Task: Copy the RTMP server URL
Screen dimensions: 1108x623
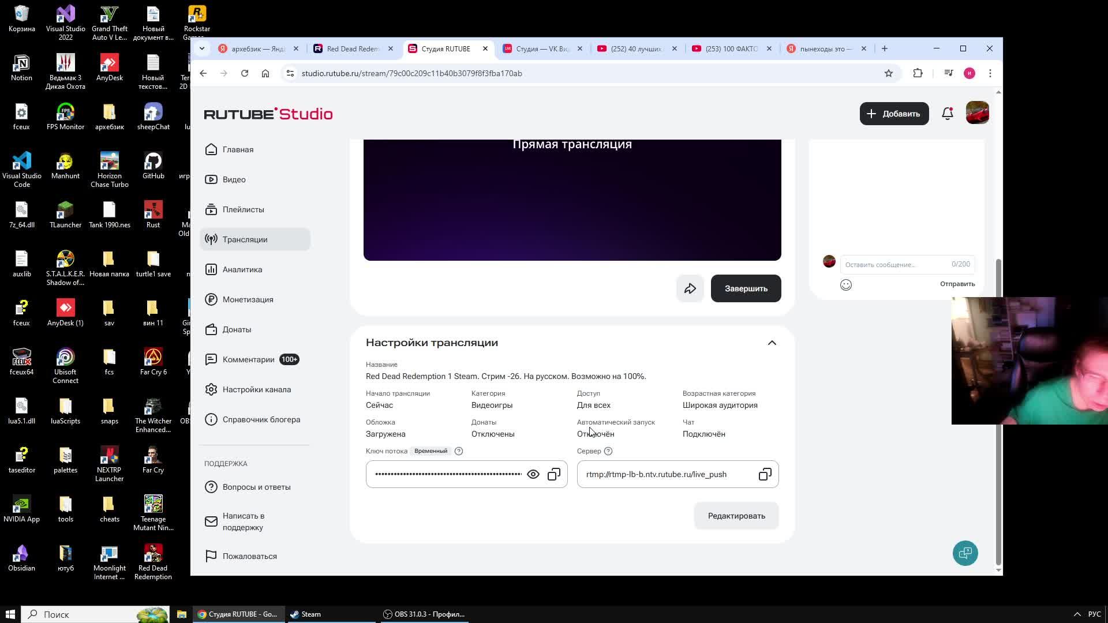Action: 765,474
